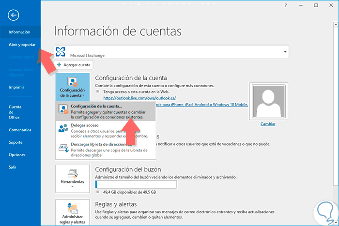Click Descargar libreta de direcciones icon

pyautogui.click(x=63, y=147)
